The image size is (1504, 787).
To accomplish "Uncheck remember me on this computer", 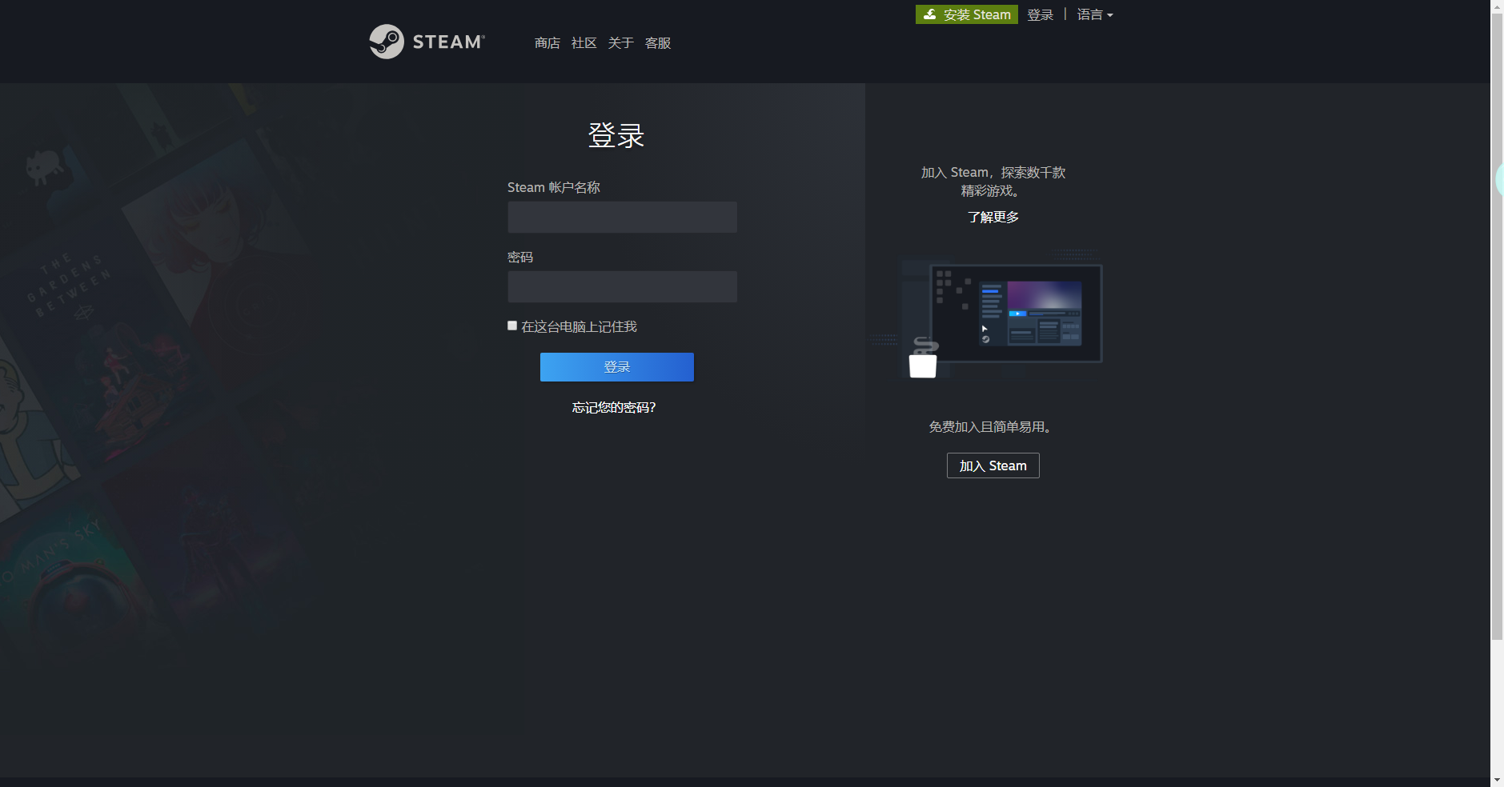I will (511, 325).
